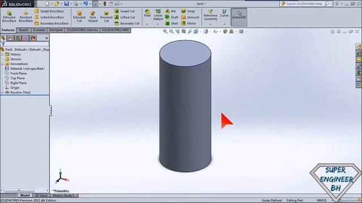Click the Model tab at bottom
The height and width of the screenshot is (203, 362).
[x=25, y=196]
